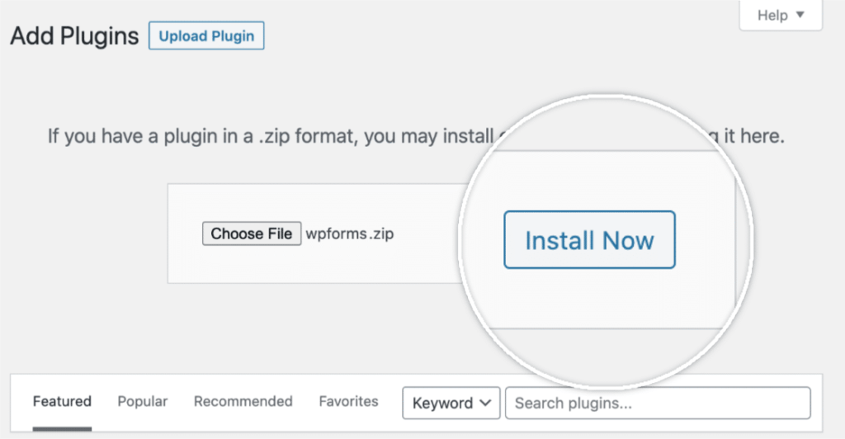The height and width of the screenshot is (439, 845).
Task: Go to the Favorites tab
Action: 349,402
